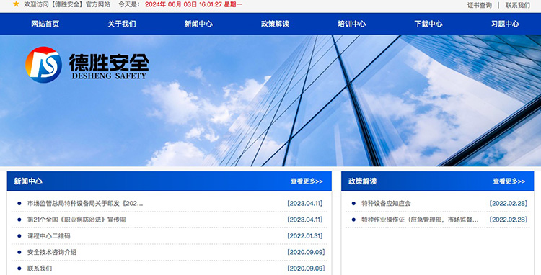The image size is (541, 275).
Task: Click the Desheng Safety DS logo
Action: point(43,65)
